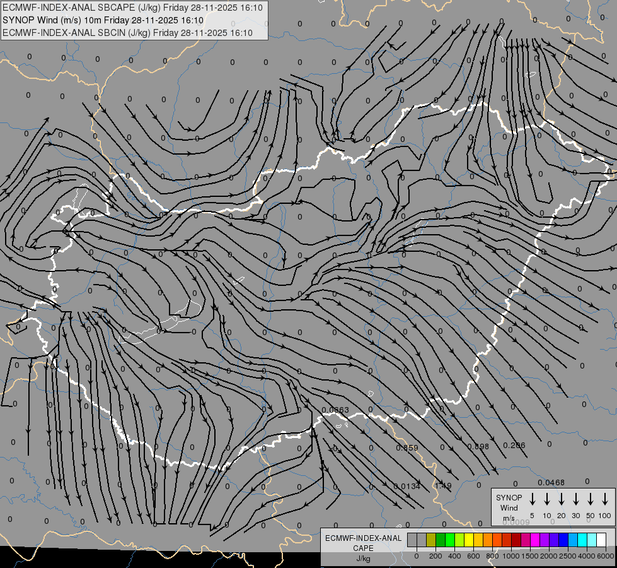Pick the amber CAPE swatch at 600
Image resolution: width=617 pixels, height=568 pixels.
tap(478, 540)
